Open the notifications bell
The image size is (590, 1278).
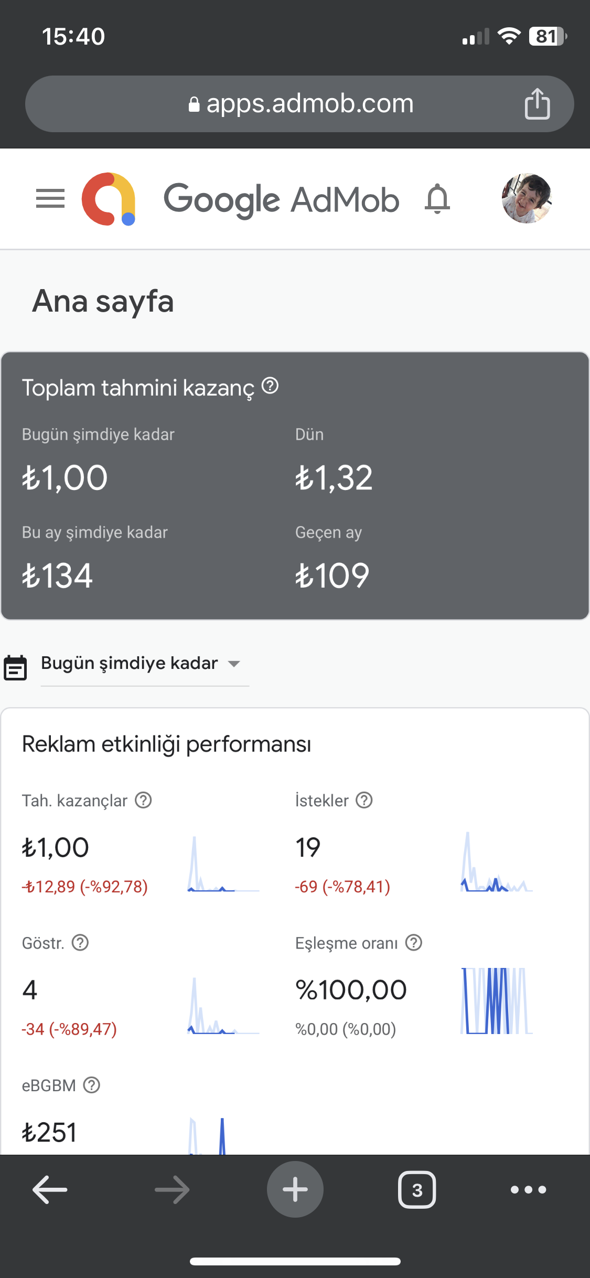[437, 199]
